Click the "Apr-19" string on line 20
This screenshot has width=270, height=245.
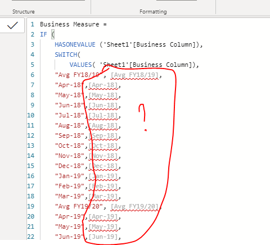click(70, 216)
